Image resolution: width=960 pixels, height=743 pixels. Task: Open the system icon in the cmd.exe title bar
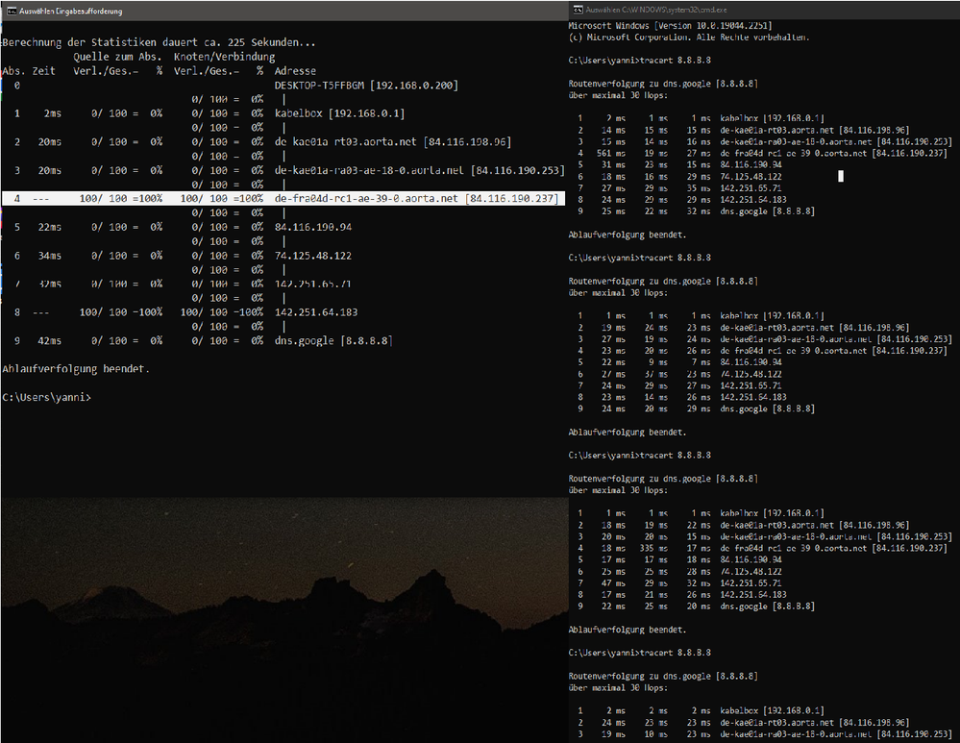click(578, 10)
